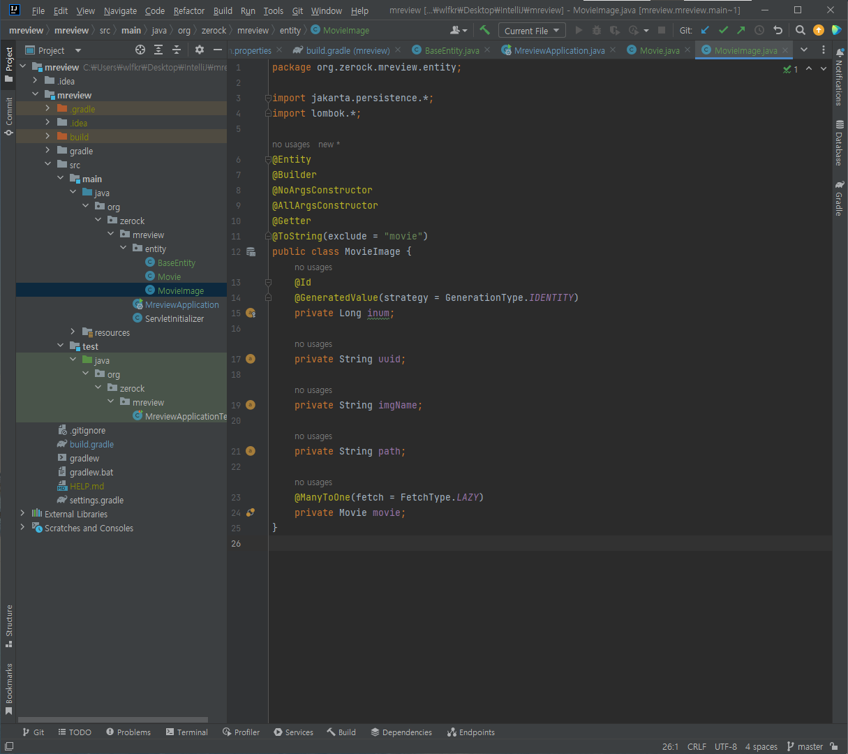Viewport: 848px width, 754px height.
Task: Open the Navigate menu
Action: (120, 10)
